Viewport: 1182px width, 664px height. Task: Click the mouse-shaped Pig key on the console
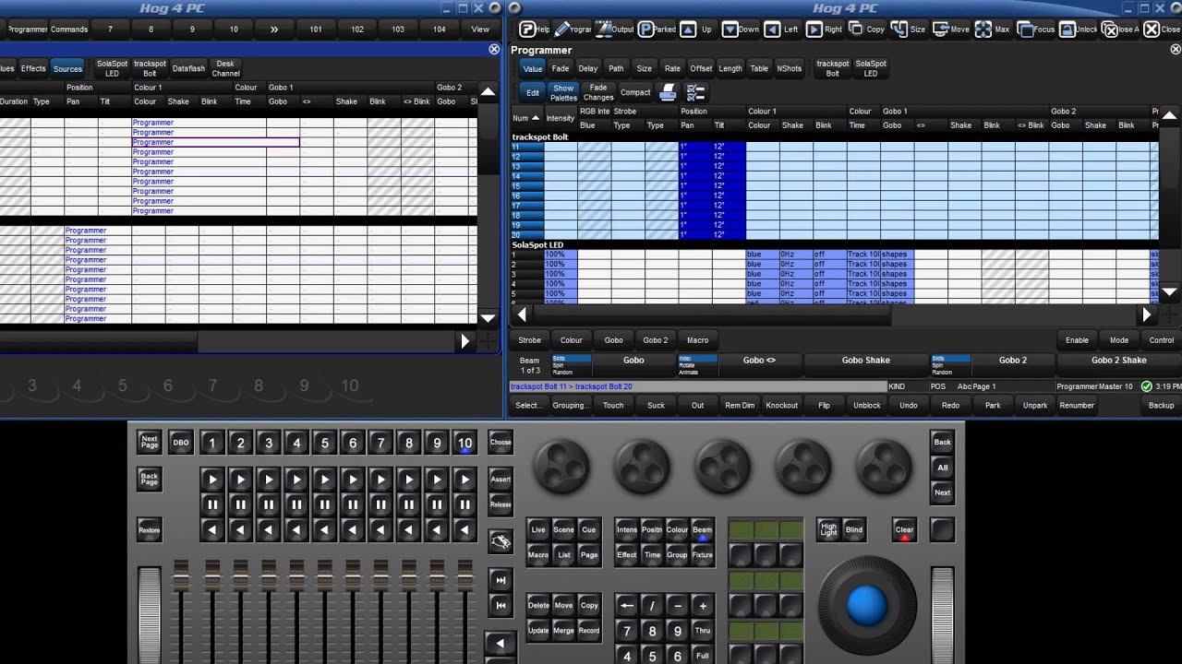tap(501, 541)
